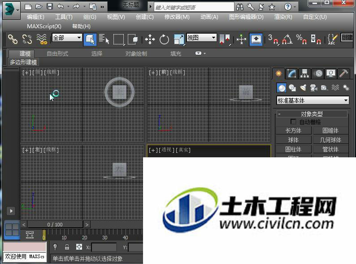Viewport: 356px width, 264px height.
Task: Toggle 3D Snaps button
Action: (273, 39)
